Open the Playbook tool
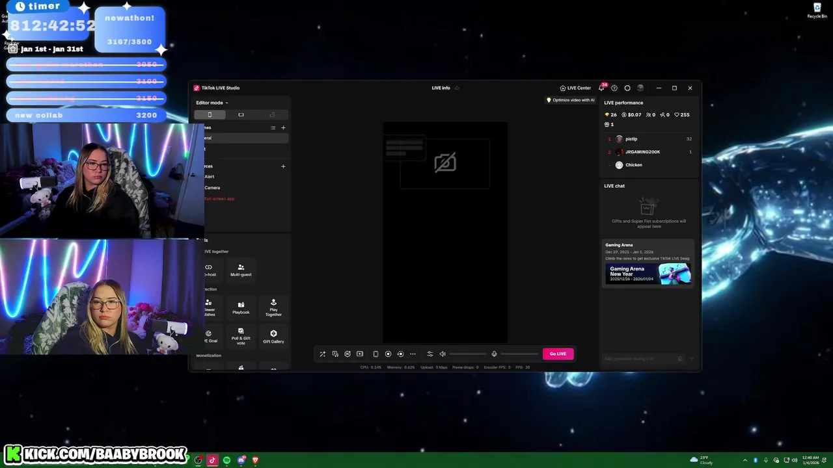This screenshot has width=833, height=468. pos(241,307)
